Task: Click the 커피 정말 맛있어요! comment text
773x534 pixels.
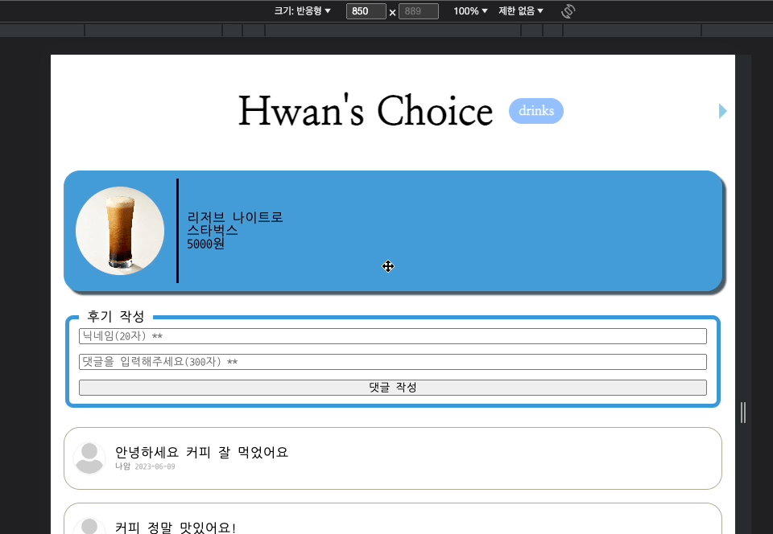Action: (176, 528)
